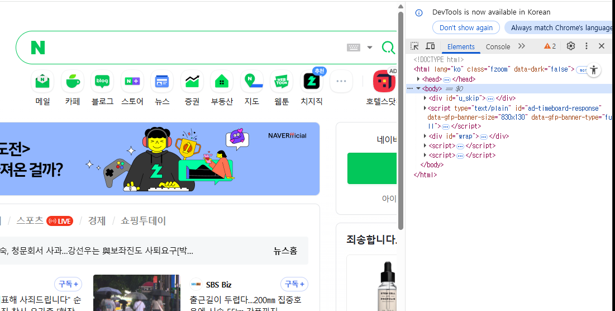Open the 뉴스홈 link

(285, 251)
